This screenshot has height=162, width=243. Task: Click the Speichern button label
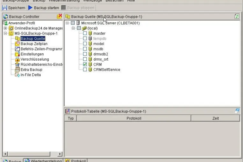pyautogui.click(x=17, y=8)
